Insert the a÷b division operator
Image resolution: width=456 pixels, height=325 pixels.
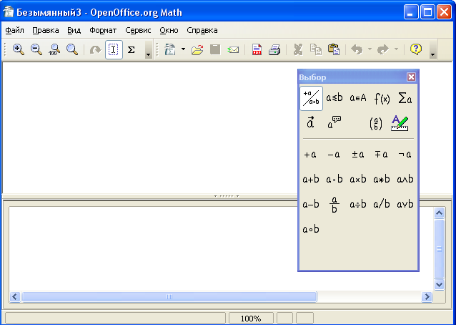[x=358, y=204]
